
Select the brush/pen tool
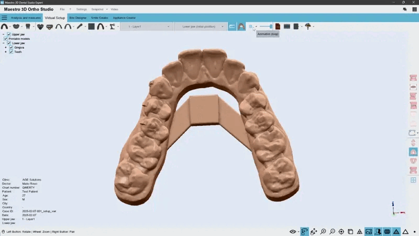(80, 27)
